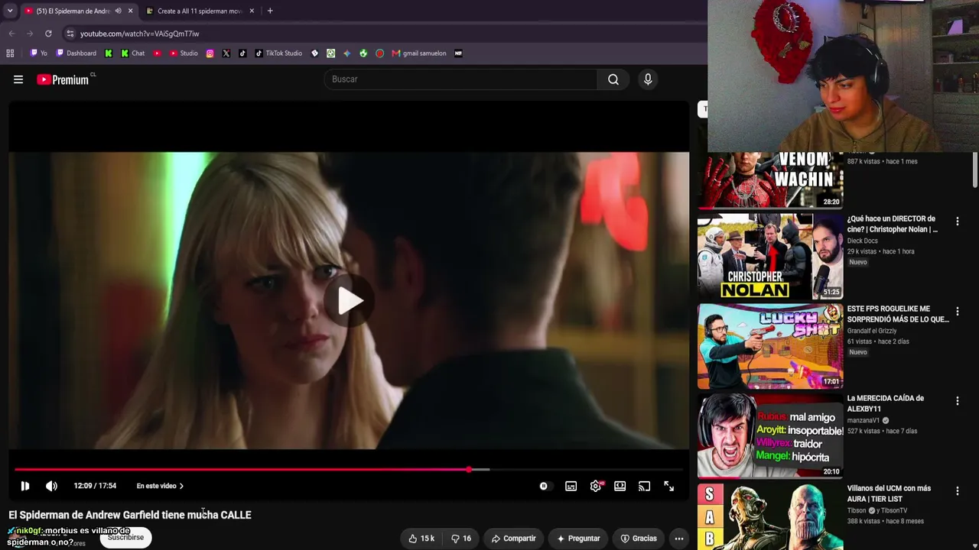Viewport: 979px width, 550px height.
Task: Mute the video with the speaker icon
Action: (x=51, y=486)
